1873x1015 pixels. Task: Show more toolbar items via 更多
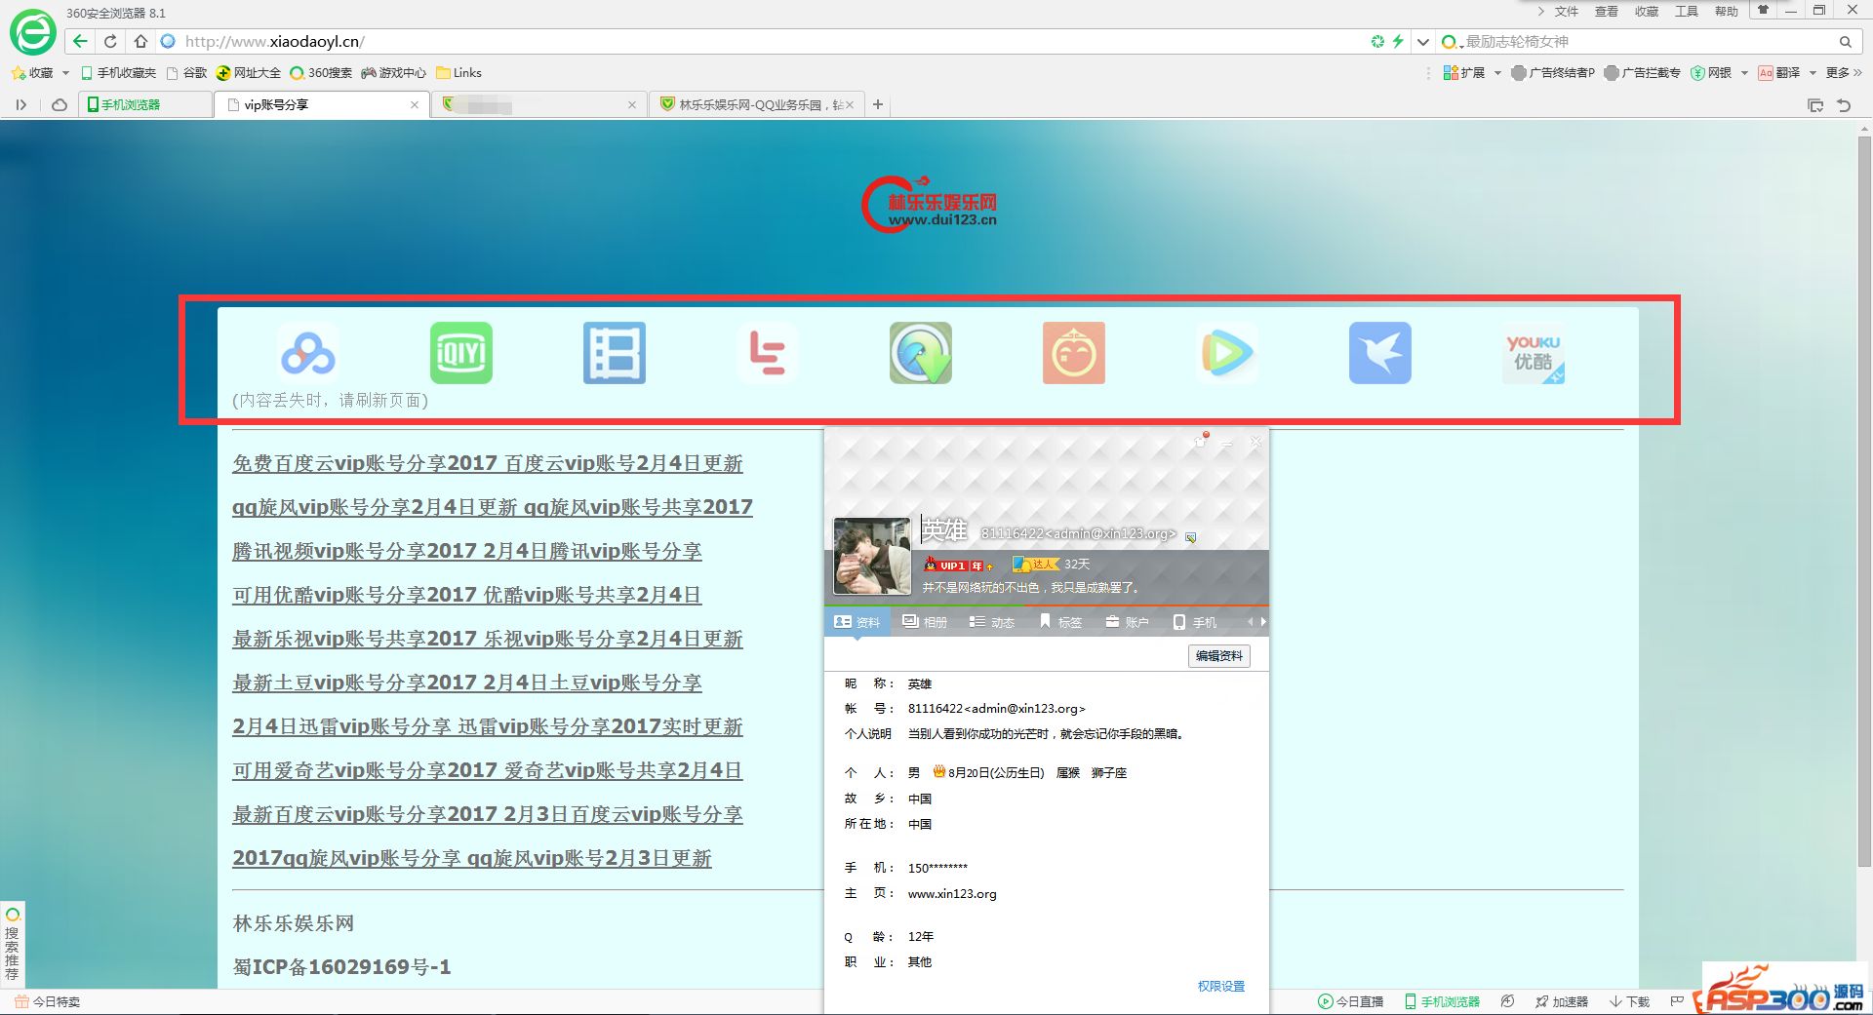point(1844,73)
